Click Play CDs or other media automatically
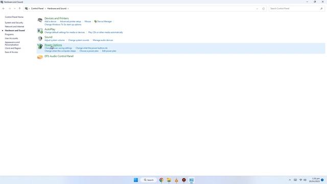The height and width of the screenshot is (184, 327). point(106,32)
